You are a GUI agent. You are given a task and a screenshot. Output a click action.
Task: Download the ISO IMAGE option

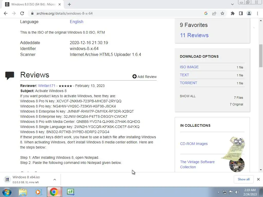(189, 67)
